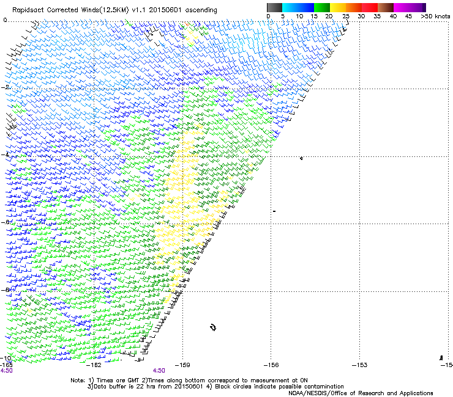Screen dimensions: 453x397
Task: Click the '-162' longitude axis label
Action: (x=94, y=365)
